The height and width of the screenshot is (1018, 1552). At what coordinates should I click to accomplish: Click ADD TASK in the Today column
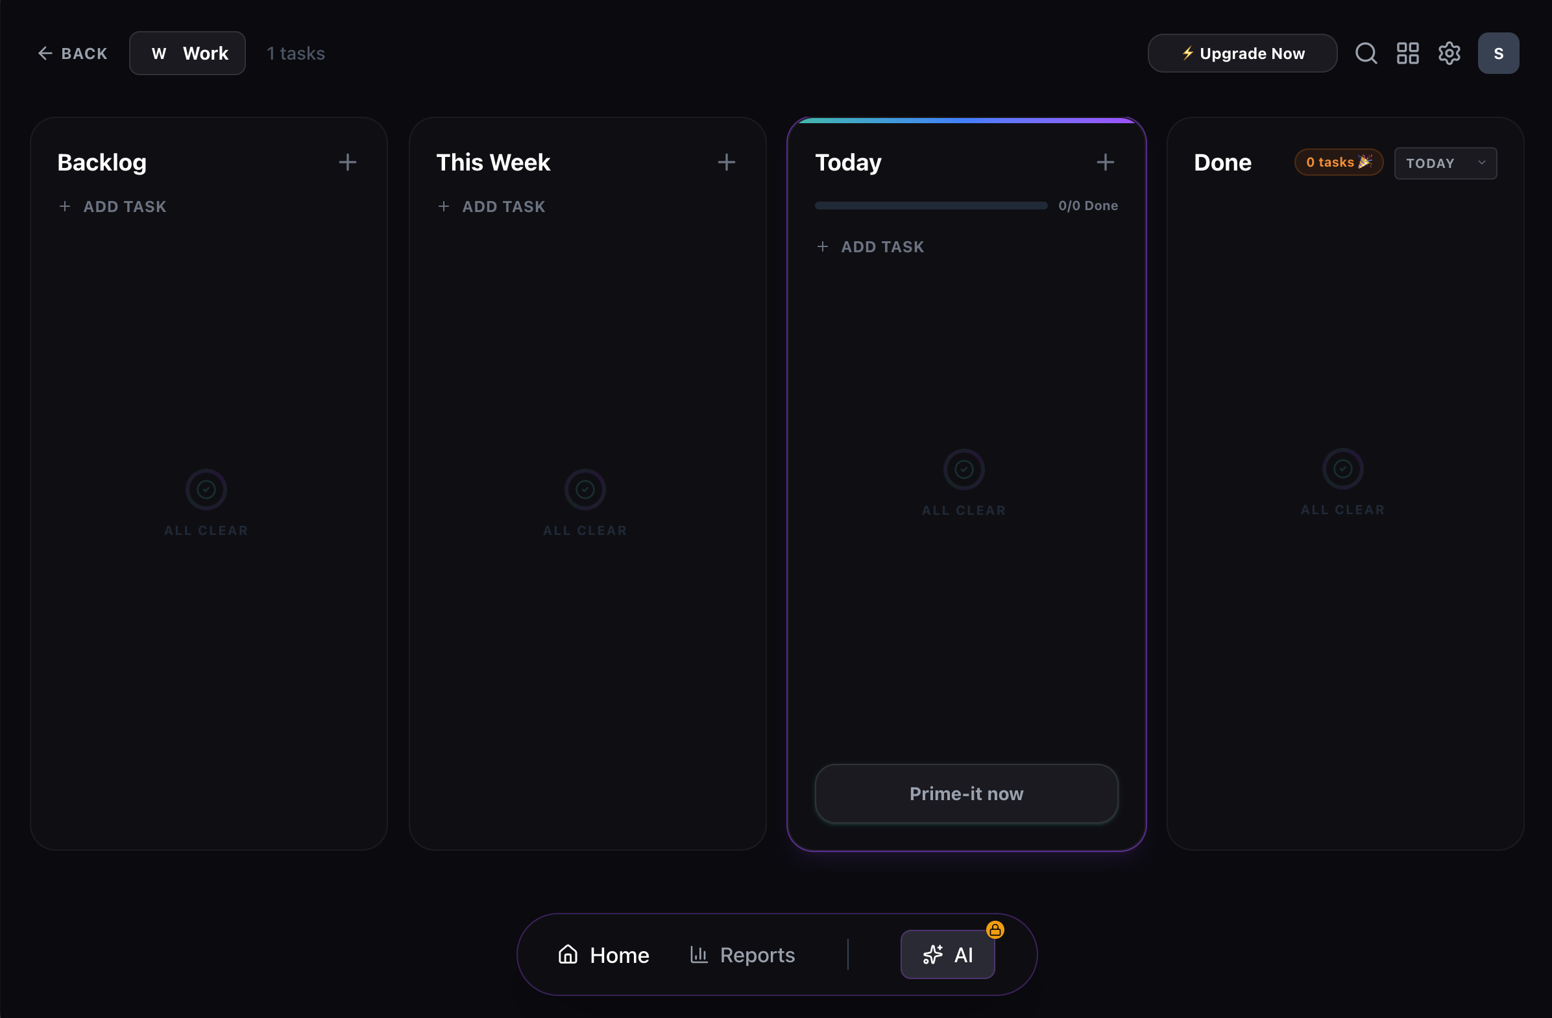pyautogui.click(x=871, y=247)
